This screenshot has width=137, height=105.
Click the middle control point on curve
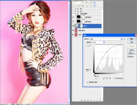(107, 52)
